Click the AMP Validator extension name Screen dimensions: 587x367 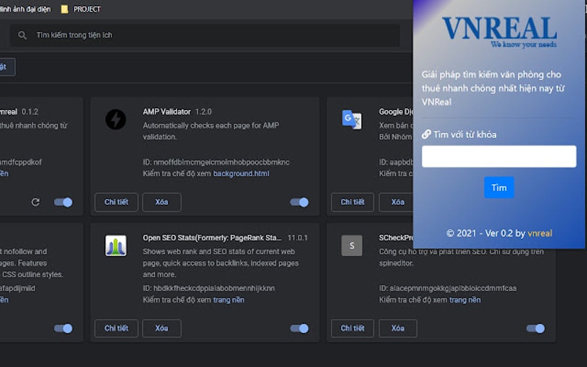[x=166, y=112]
